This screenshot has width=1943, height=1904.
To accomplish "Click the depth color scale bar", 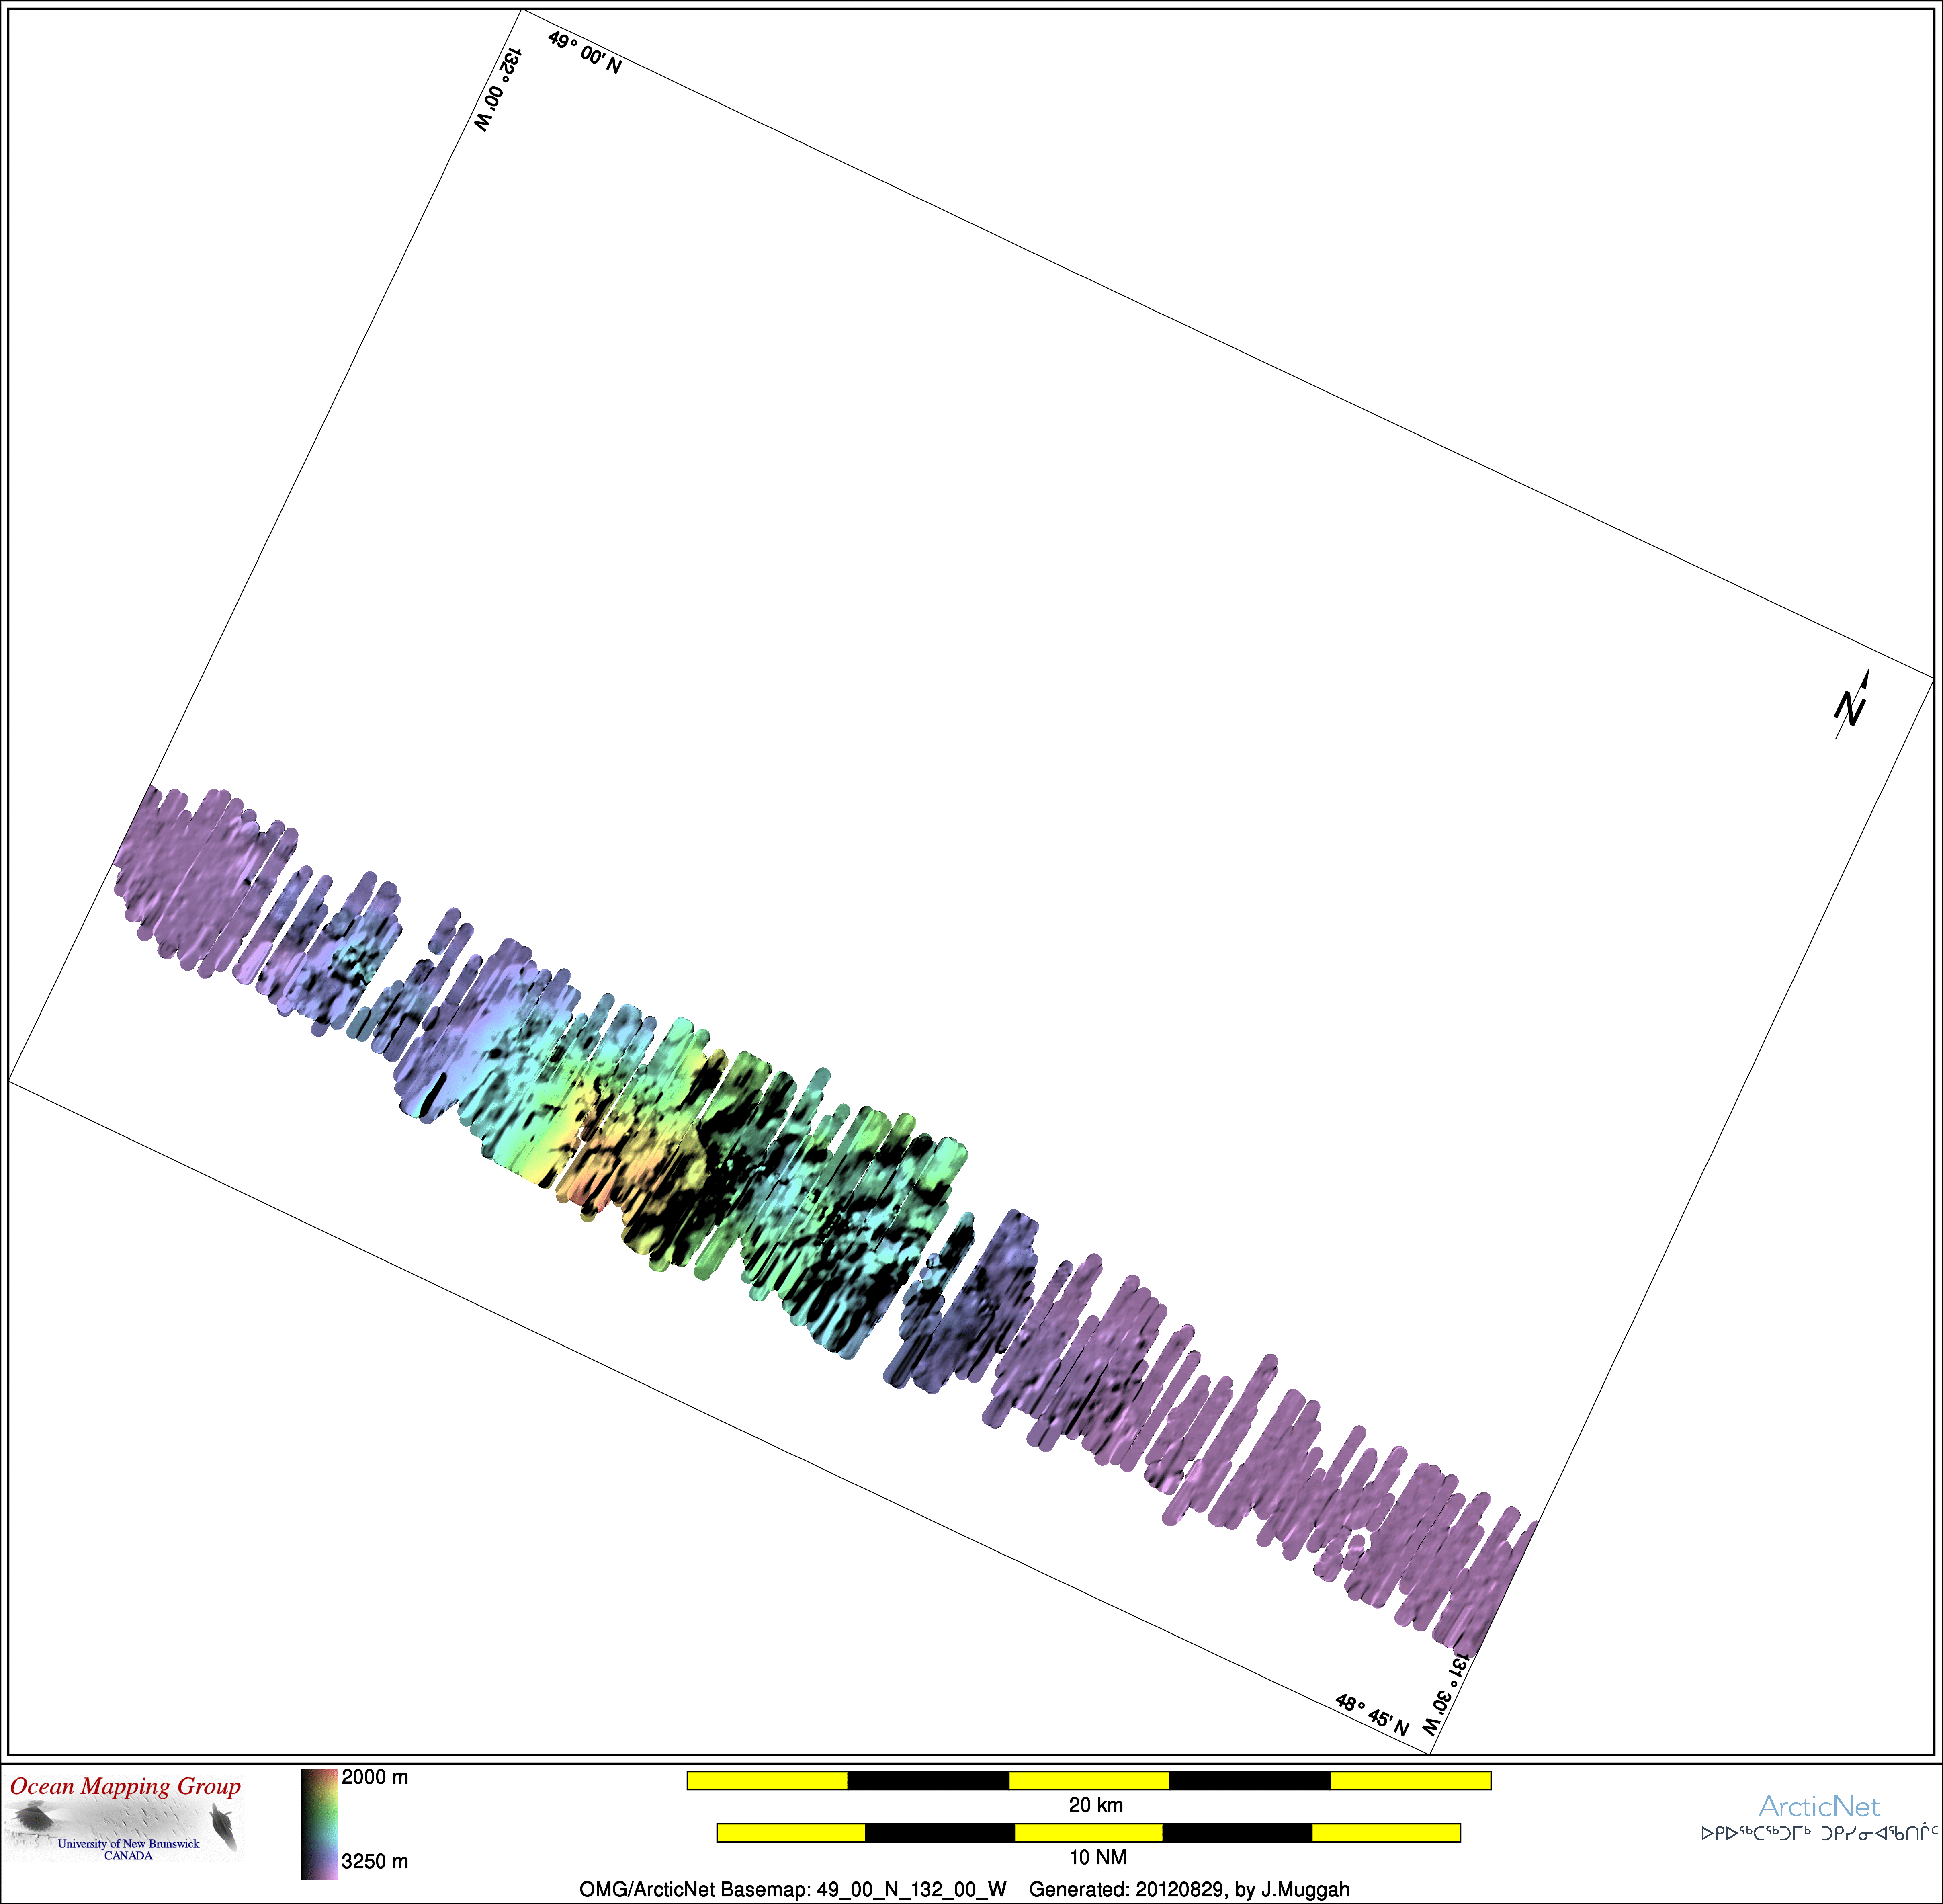I will pyautogui.click(x=319, y=1824).
